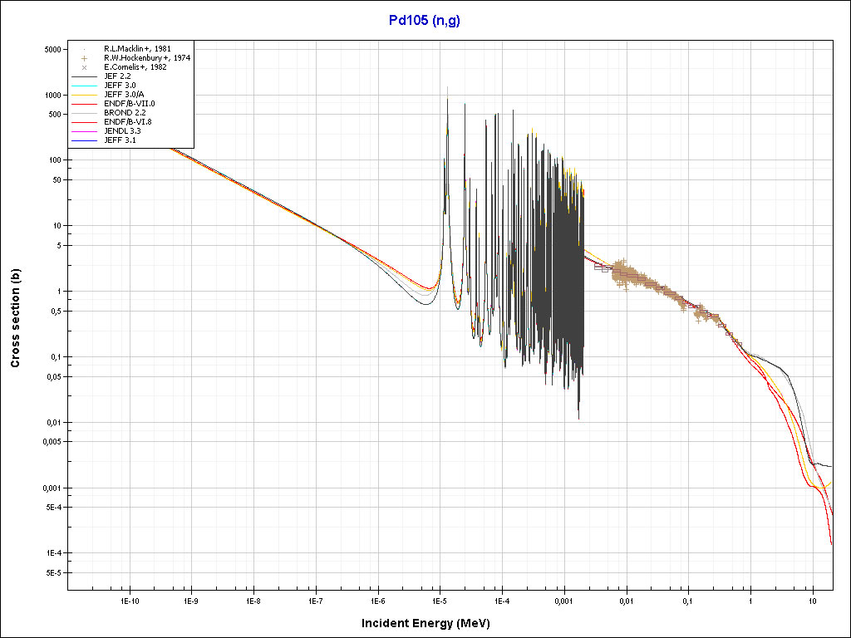Click the yellow line swatch for JEFF 3.0/A

(x=85, y=95)
